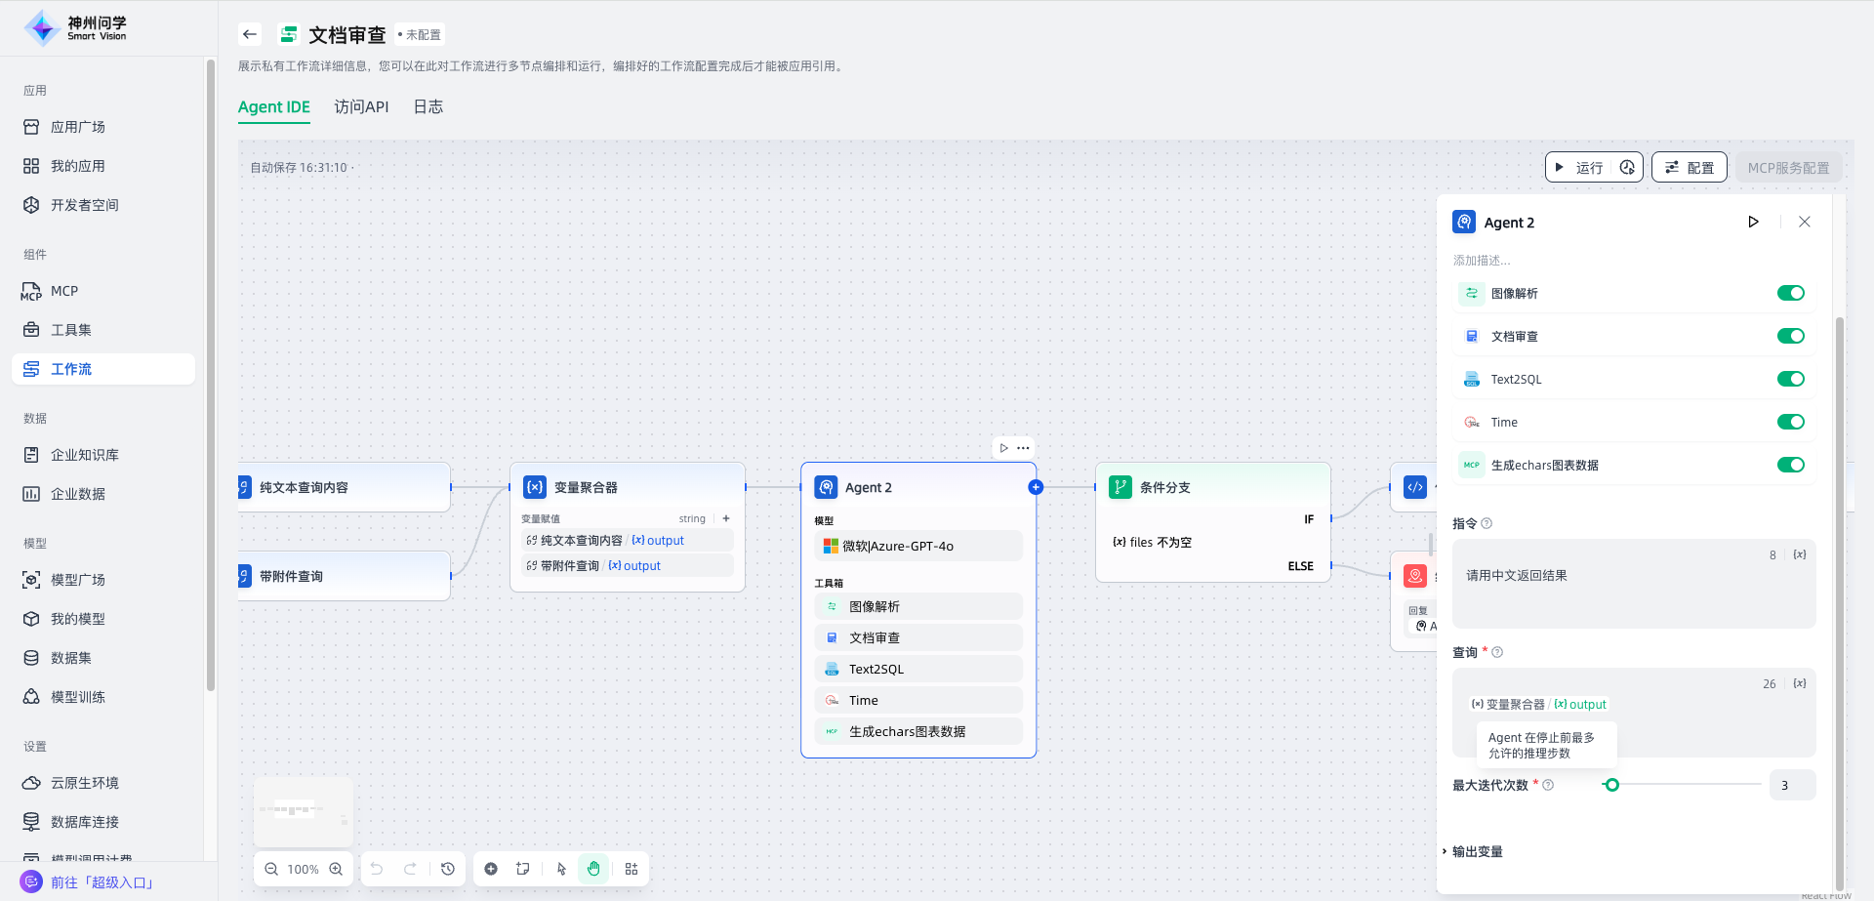Open the more options menu above Agent 2
The height and width of the screenshot is (901, 1874).
(x=1023, y=448)
